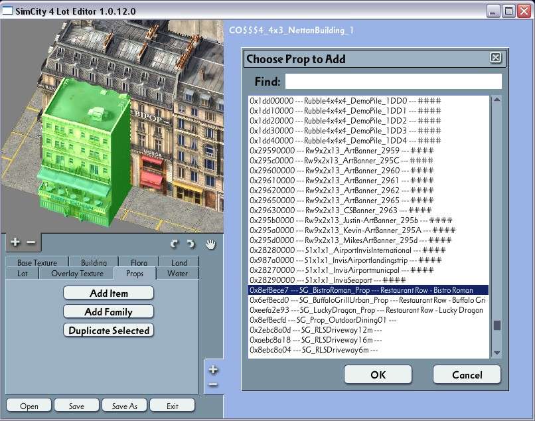Select S1x1x1_InvisAirportmunicpal row
535x421 pixels.
[368, 270]
